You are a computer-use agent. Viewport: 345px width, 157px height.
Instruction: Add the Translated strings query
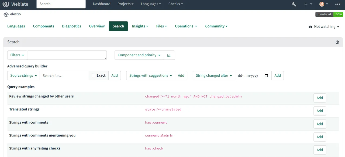click(320, 111)
